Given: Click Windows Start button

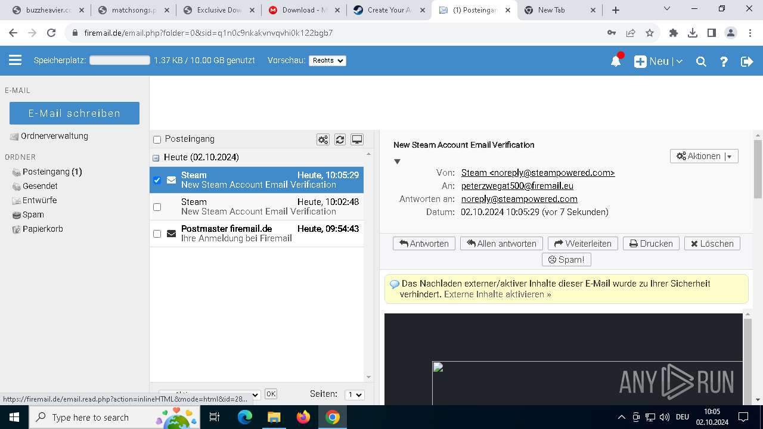Looking at the screenshot, I should tap(14, 417).
